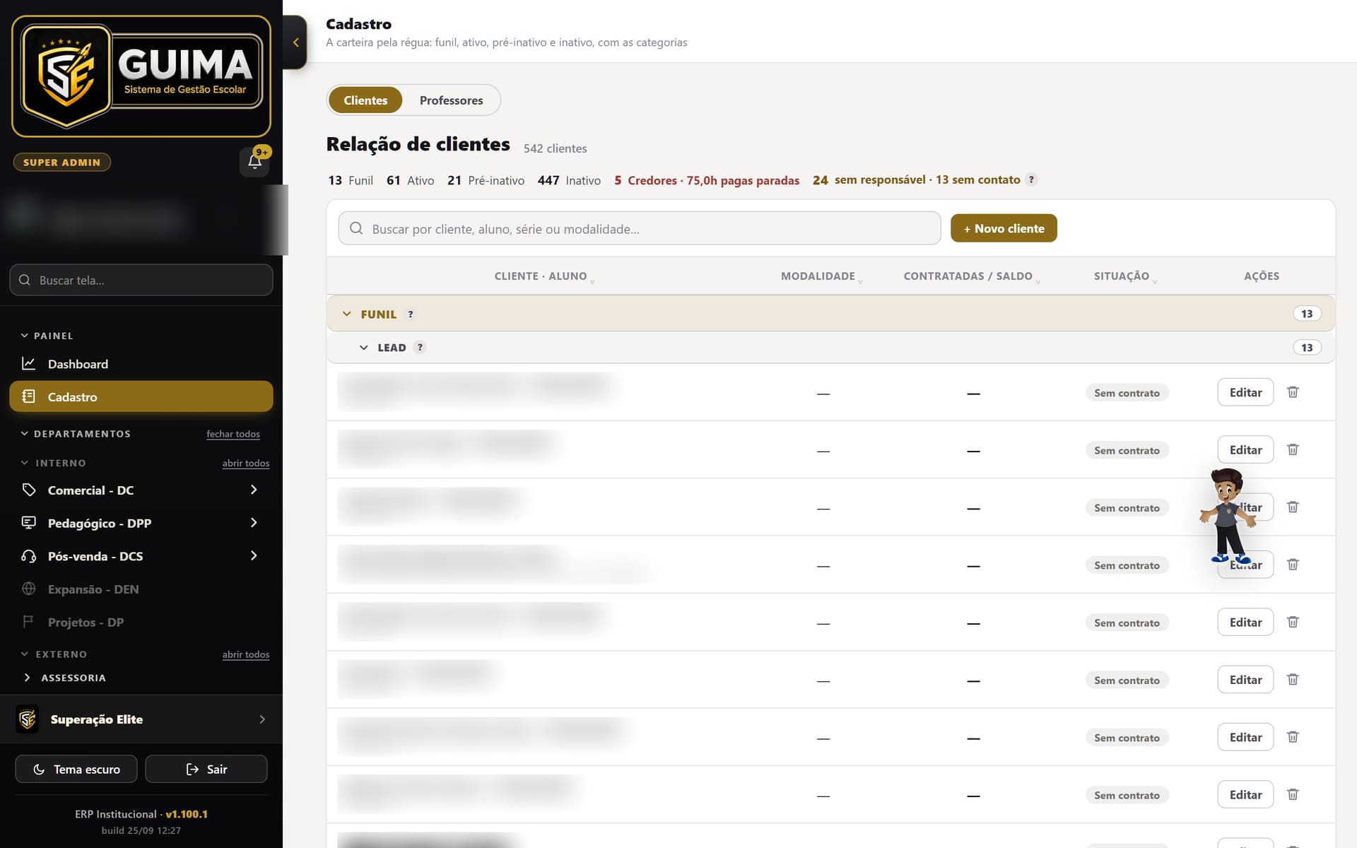
Task: Click the Projetos - DP item
Action: click(141, 622)
